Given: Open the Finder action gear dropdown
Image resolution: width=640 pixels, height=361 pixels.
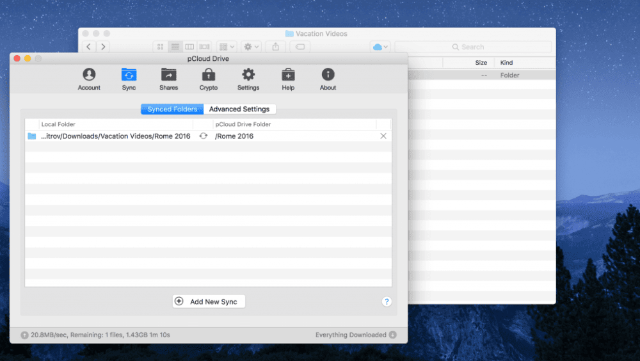Looking at the screenshot, I should pyautogui.click(x=251, y=47).
